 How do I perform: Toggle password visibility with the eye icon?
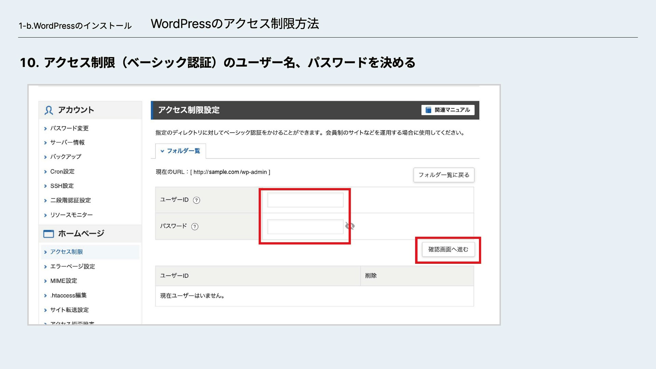(x=351, y=226)
